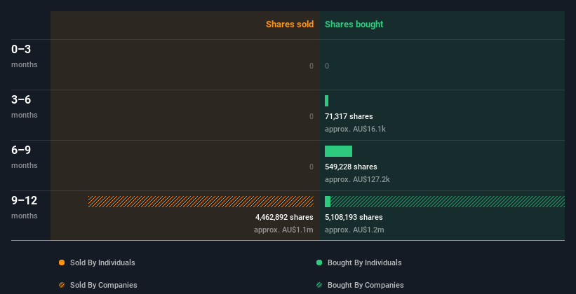Click the approx. AU$1.1m sold value
Image resolution: width=576 pixels, height=294 pixels.
coord(283,230)
